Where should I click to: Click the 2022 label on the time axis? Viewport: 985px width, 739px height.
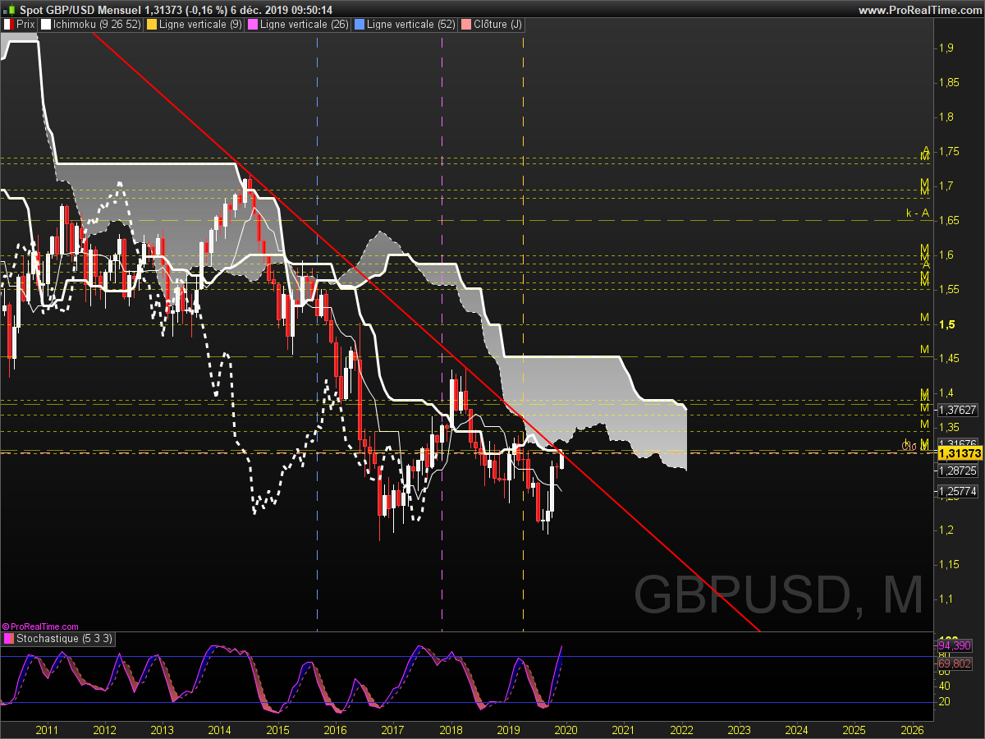point(681,729)
